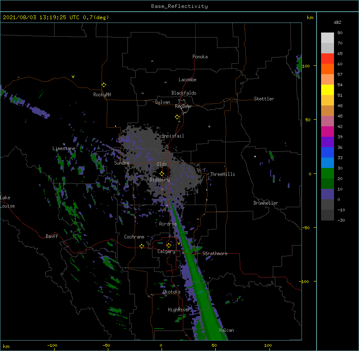The image size is (359, 351).
Task: Pick the darkest gray swatch between -30 and -10
Action: [327, 215]
